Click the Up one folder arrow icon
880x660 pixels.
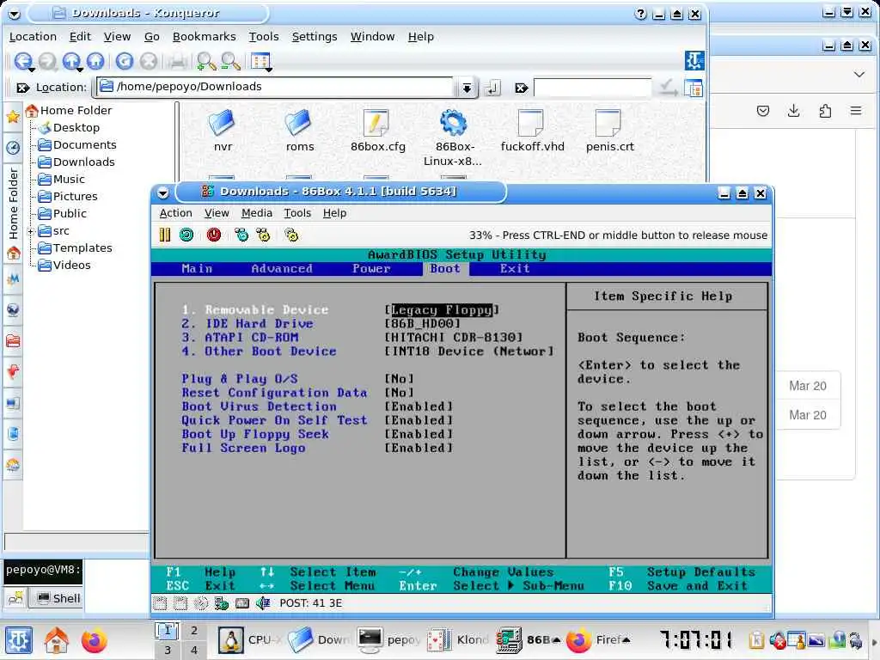[71, 61]
